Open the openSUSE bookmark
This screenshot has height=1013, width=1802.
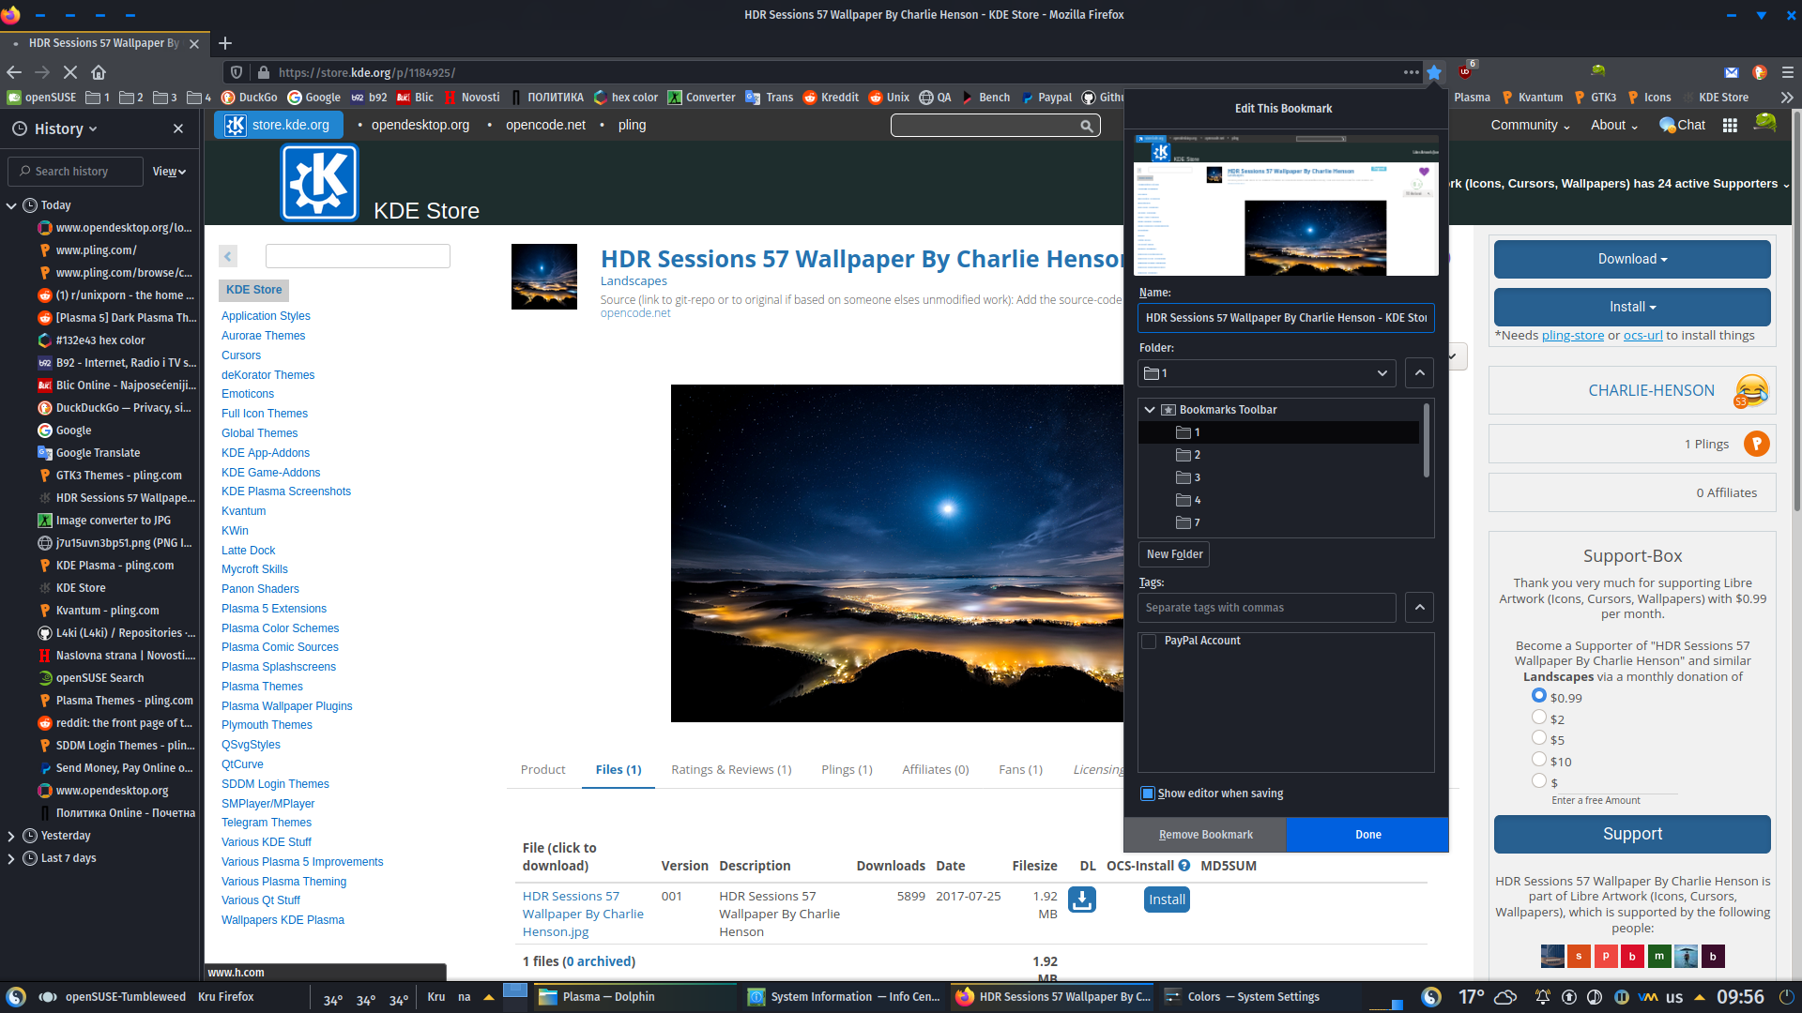(x=42, y=98)
